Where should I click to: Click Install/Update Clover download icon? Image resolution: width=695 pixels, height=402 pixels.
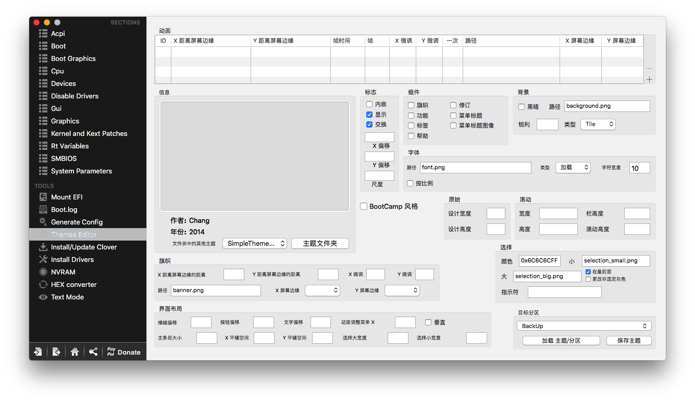43,247
